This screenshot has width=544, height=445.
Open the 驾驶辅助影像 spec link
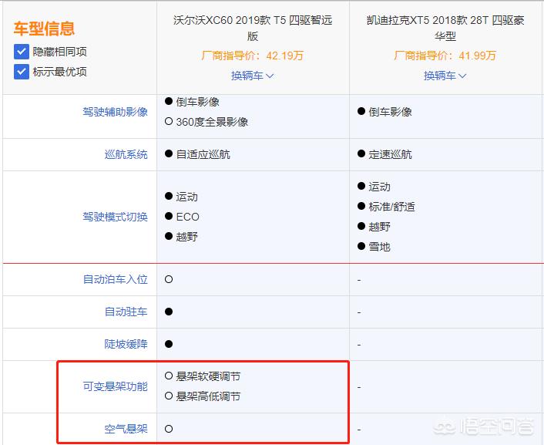(115, 112)
